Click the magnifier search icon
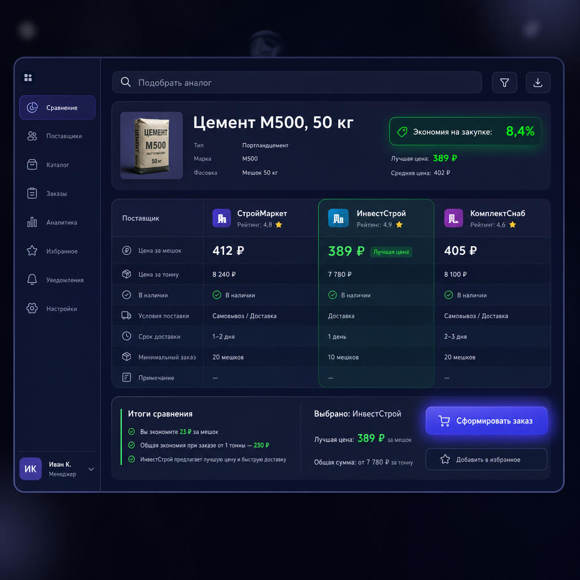Viewport: 580px width, 580px height. (x=126, y=82)
